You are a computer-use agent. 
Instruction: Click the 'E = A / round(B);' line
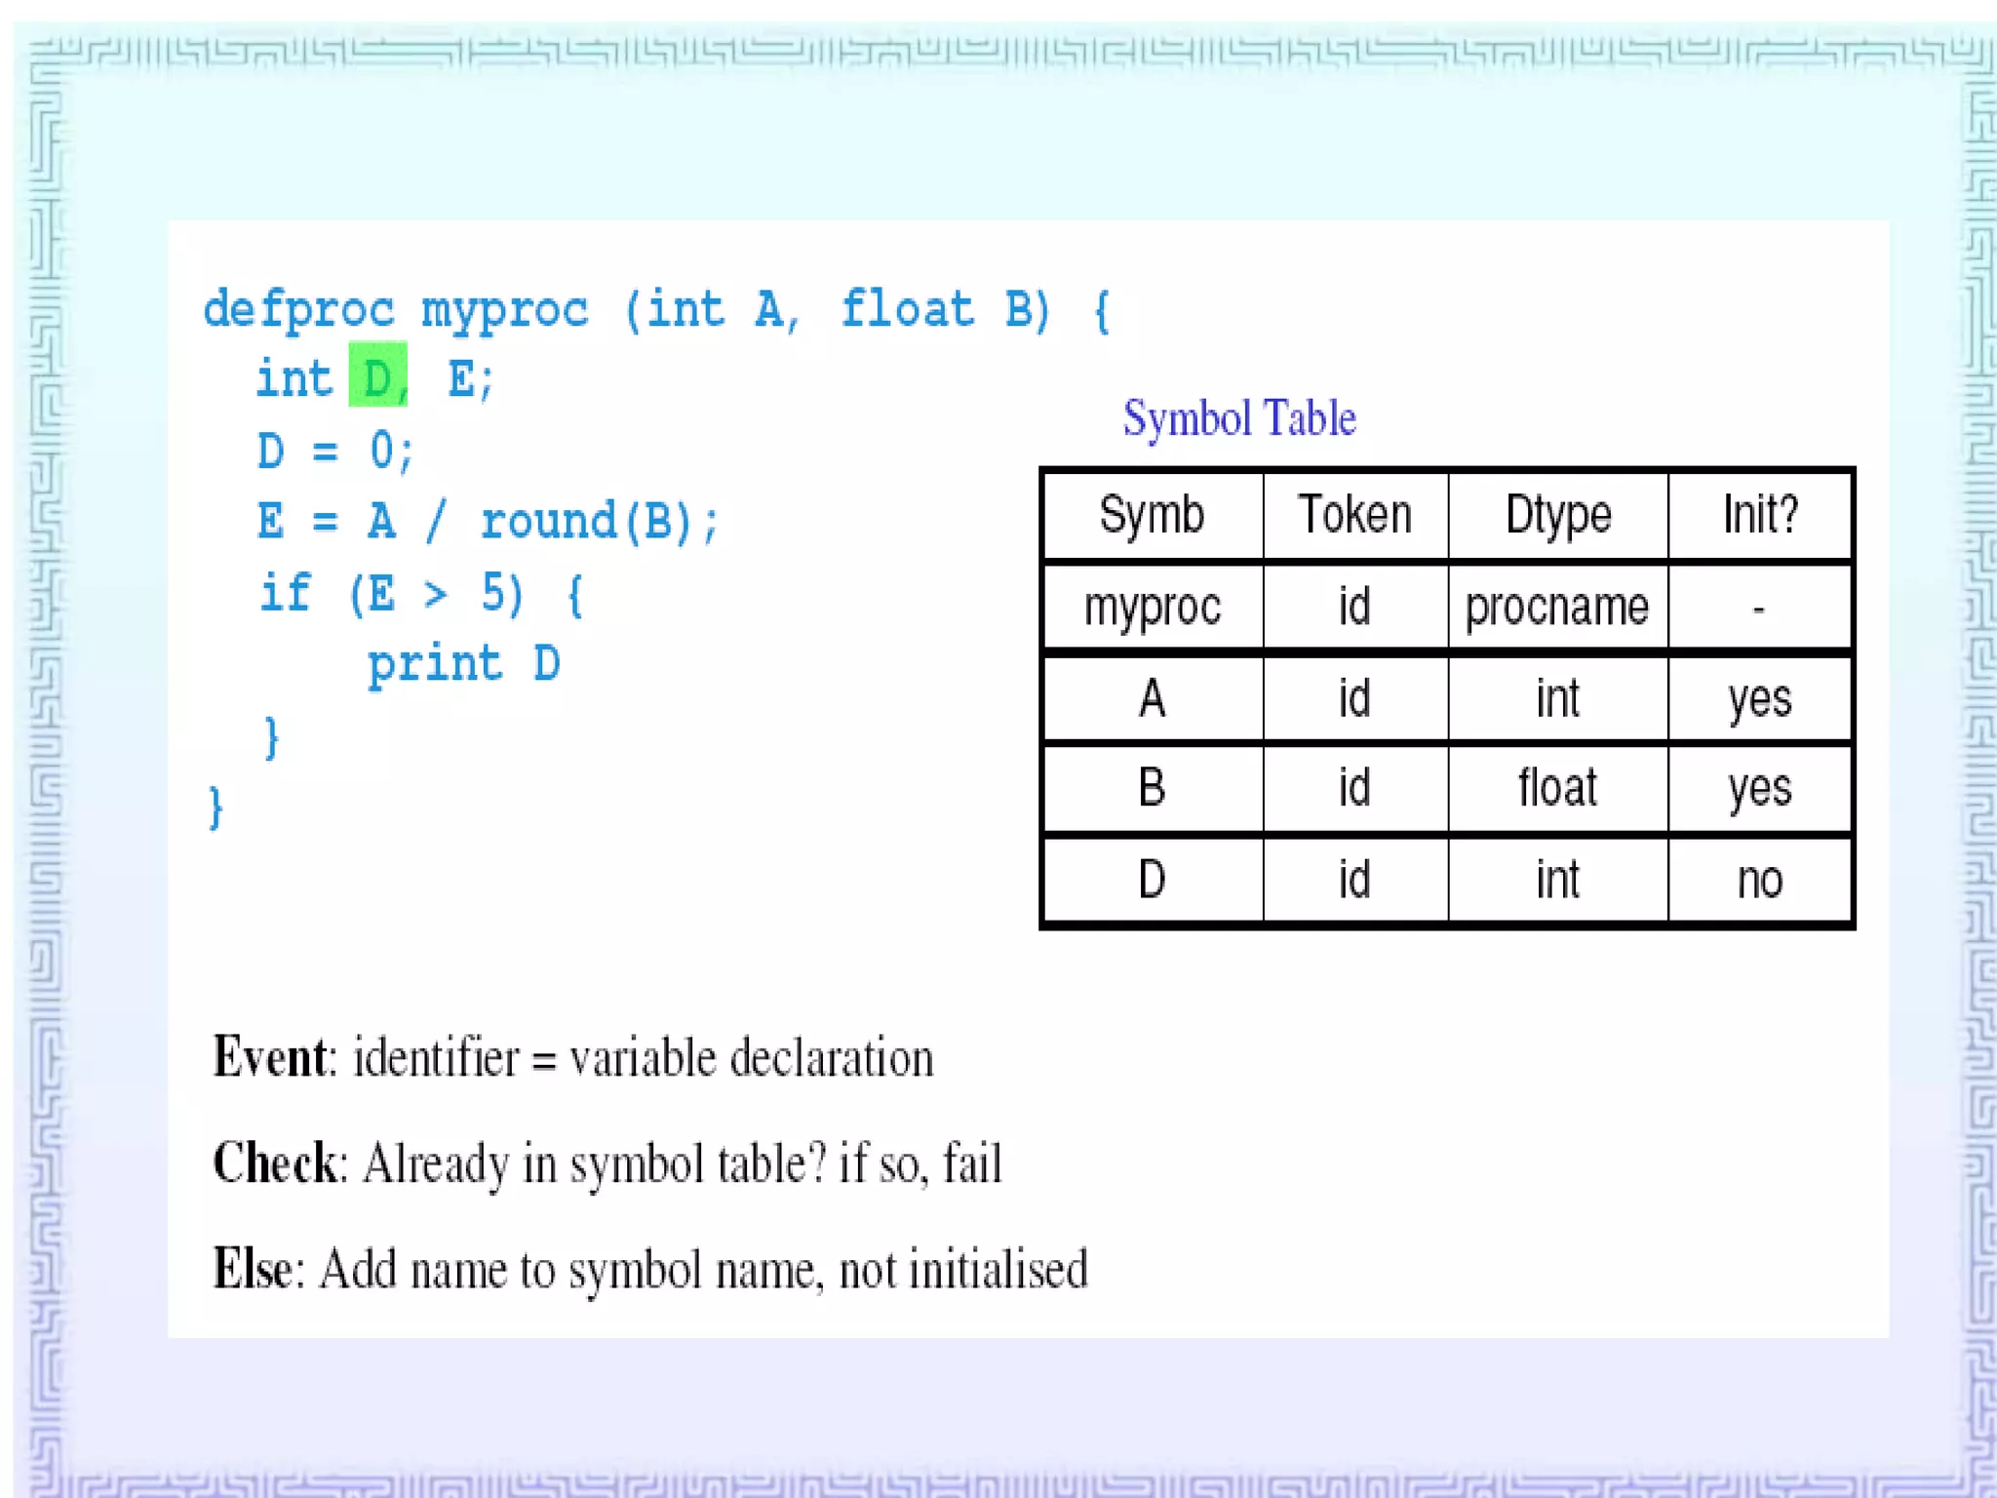pos(488,522)
